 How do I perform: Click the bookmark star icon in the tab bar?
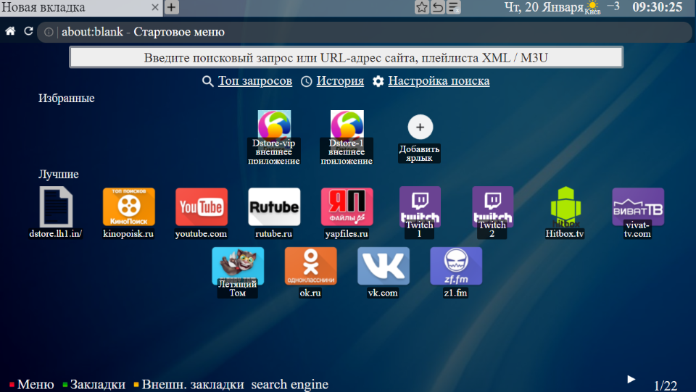point(421,7)
